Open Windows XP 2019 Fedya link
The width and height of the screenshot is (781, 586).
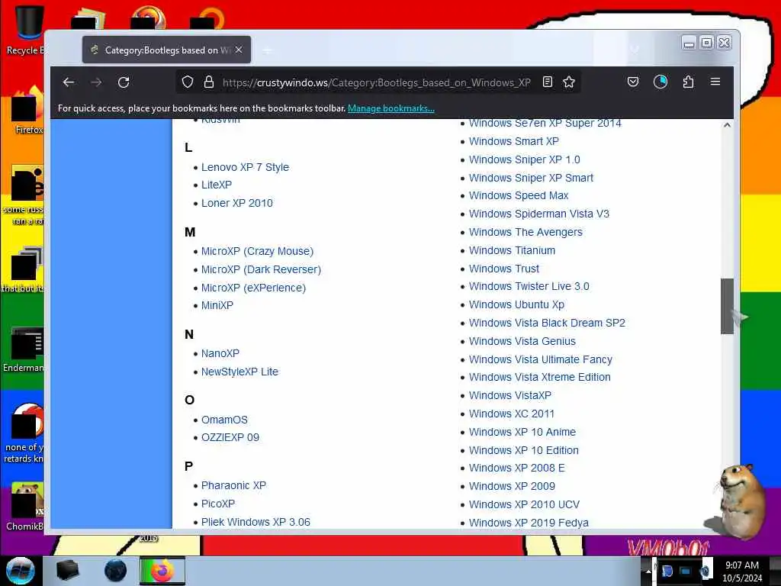point(529,523)
